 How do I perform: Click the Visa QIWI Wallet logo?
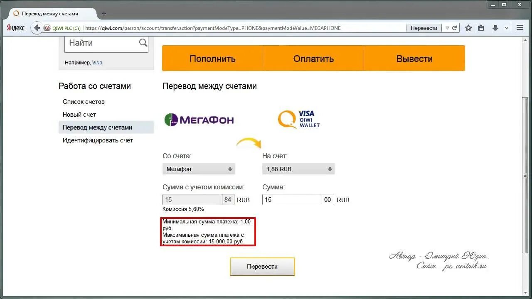(x=299, y=119)
